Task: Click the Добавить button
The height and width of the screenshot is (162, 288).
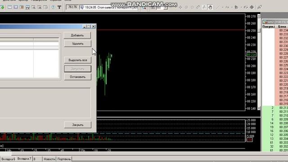Action: (x=77, y=35)
